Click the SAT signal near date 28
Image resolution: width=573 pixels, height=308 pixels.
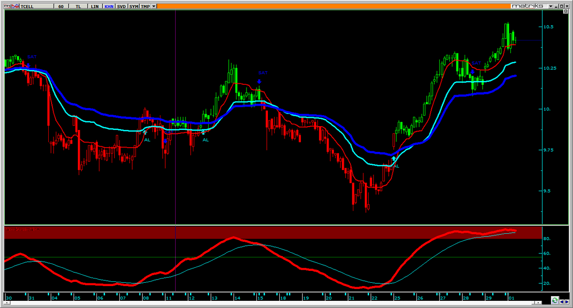point(477,63)
